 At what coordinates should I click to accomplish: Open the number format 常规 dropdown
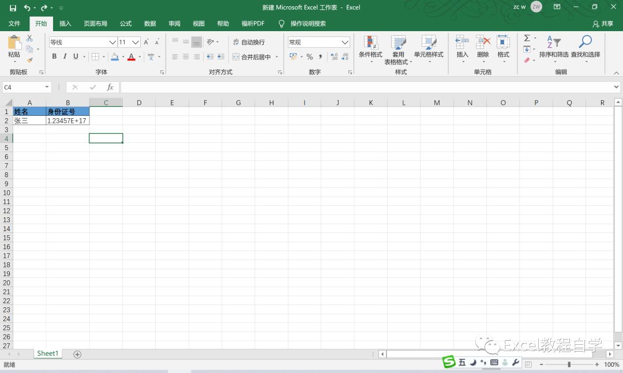point(345,42)
